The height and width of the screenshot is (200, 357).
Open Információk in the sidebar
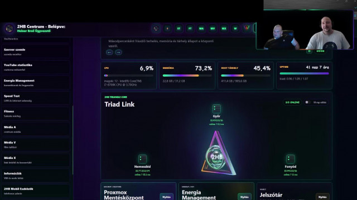pos(36,176)
